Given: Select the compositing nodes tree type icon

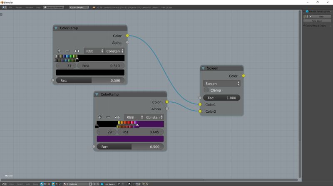Looking at the screenshot, I should (45, 184).
